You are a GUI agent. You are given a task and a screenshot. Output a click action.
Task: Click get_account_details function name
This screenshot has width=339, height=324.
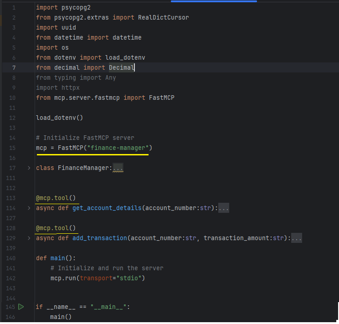[107, 208]
